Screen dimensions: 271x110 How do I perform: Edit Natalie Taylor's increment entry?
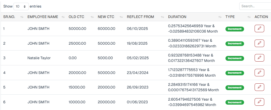pos(259,58)
